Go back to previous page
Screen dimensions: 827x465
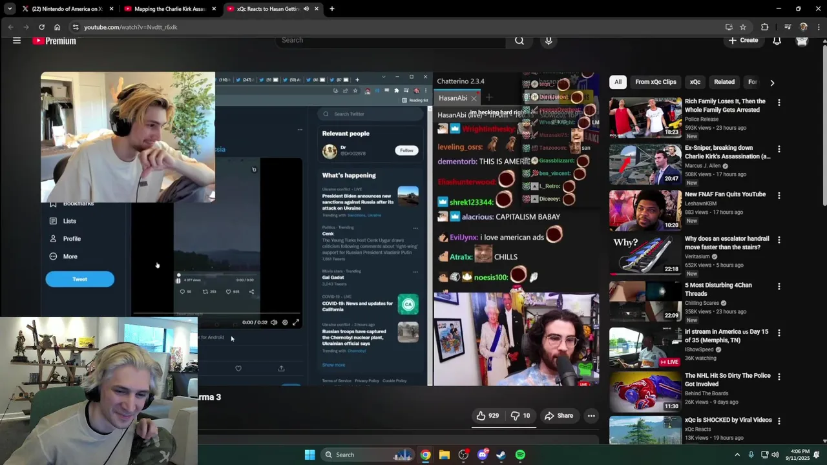tap(10, 27)
